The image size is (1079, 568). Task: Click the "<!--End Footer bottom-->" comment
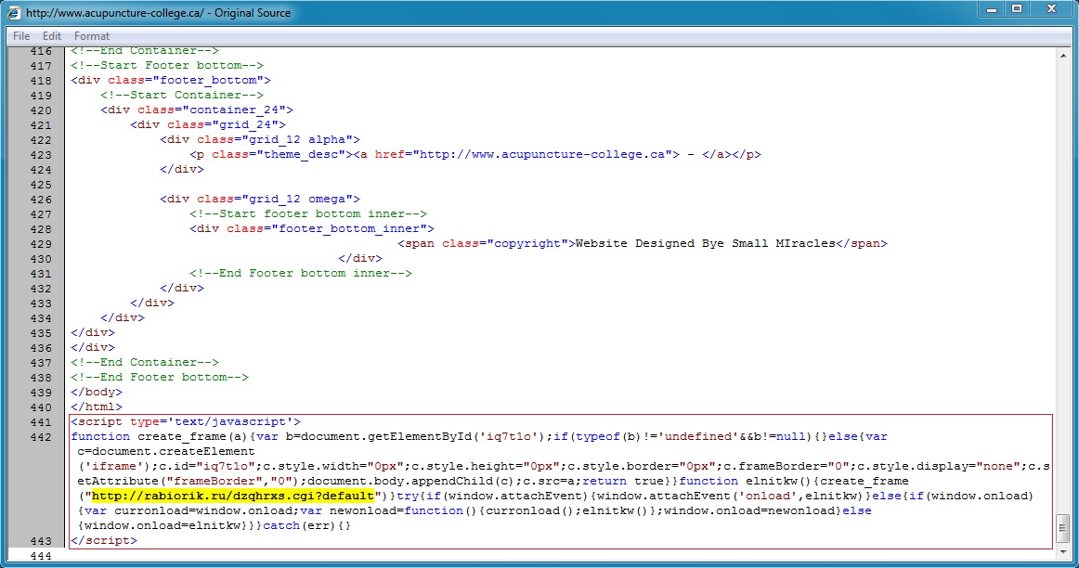coord(160,378)
